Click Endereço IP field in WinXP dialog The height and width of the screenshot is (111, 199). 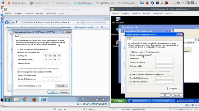(x=164, y=59)
